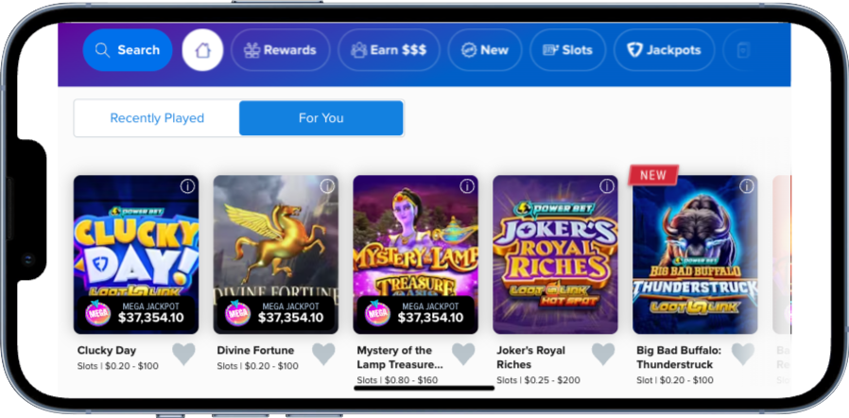This screenshot has width=849, height=418.
Task: Show info for Joker's Royal Riches
Action: click(607, 186)
